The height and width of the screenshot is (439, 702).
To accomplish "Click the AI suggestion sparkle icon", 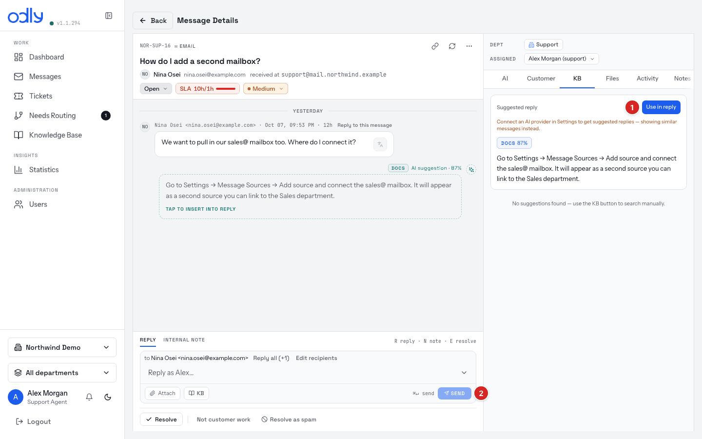I will click(x=471, y=169).
